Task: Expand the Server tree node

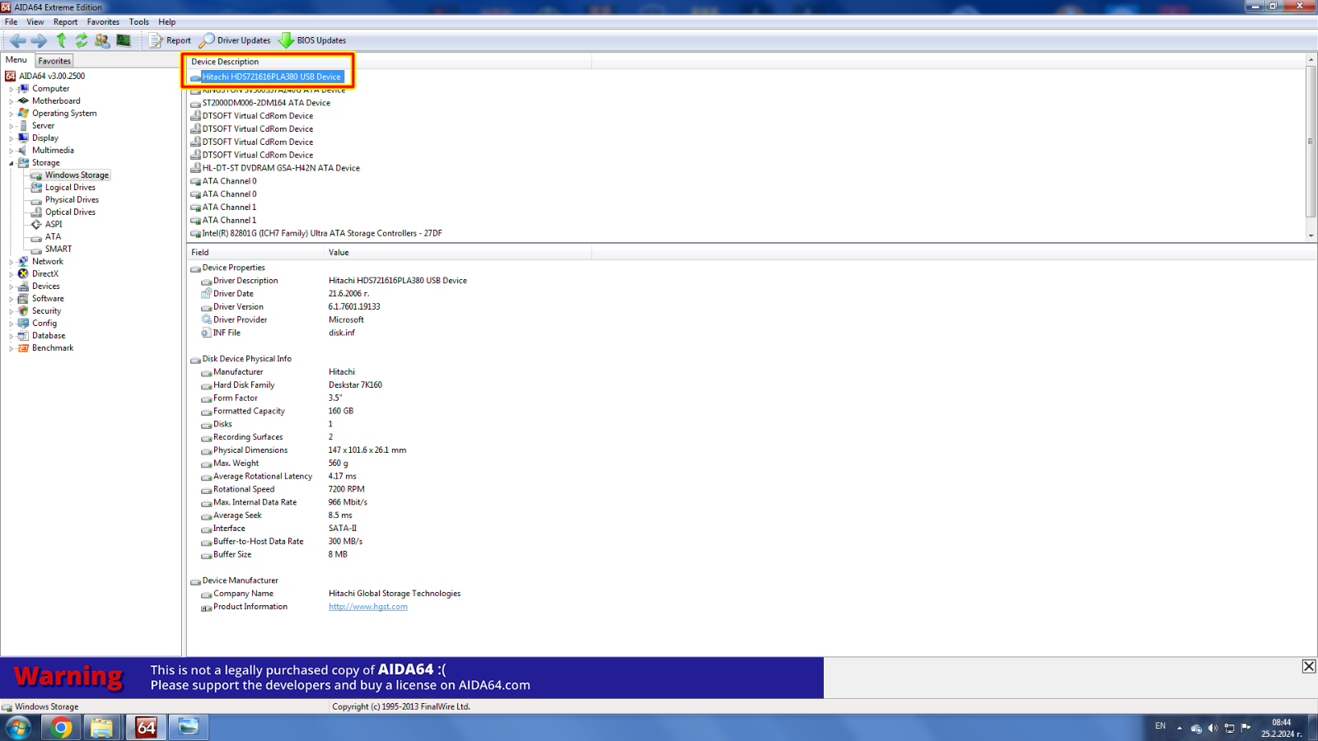Action: pyautogui.click(x=12, y=126)
